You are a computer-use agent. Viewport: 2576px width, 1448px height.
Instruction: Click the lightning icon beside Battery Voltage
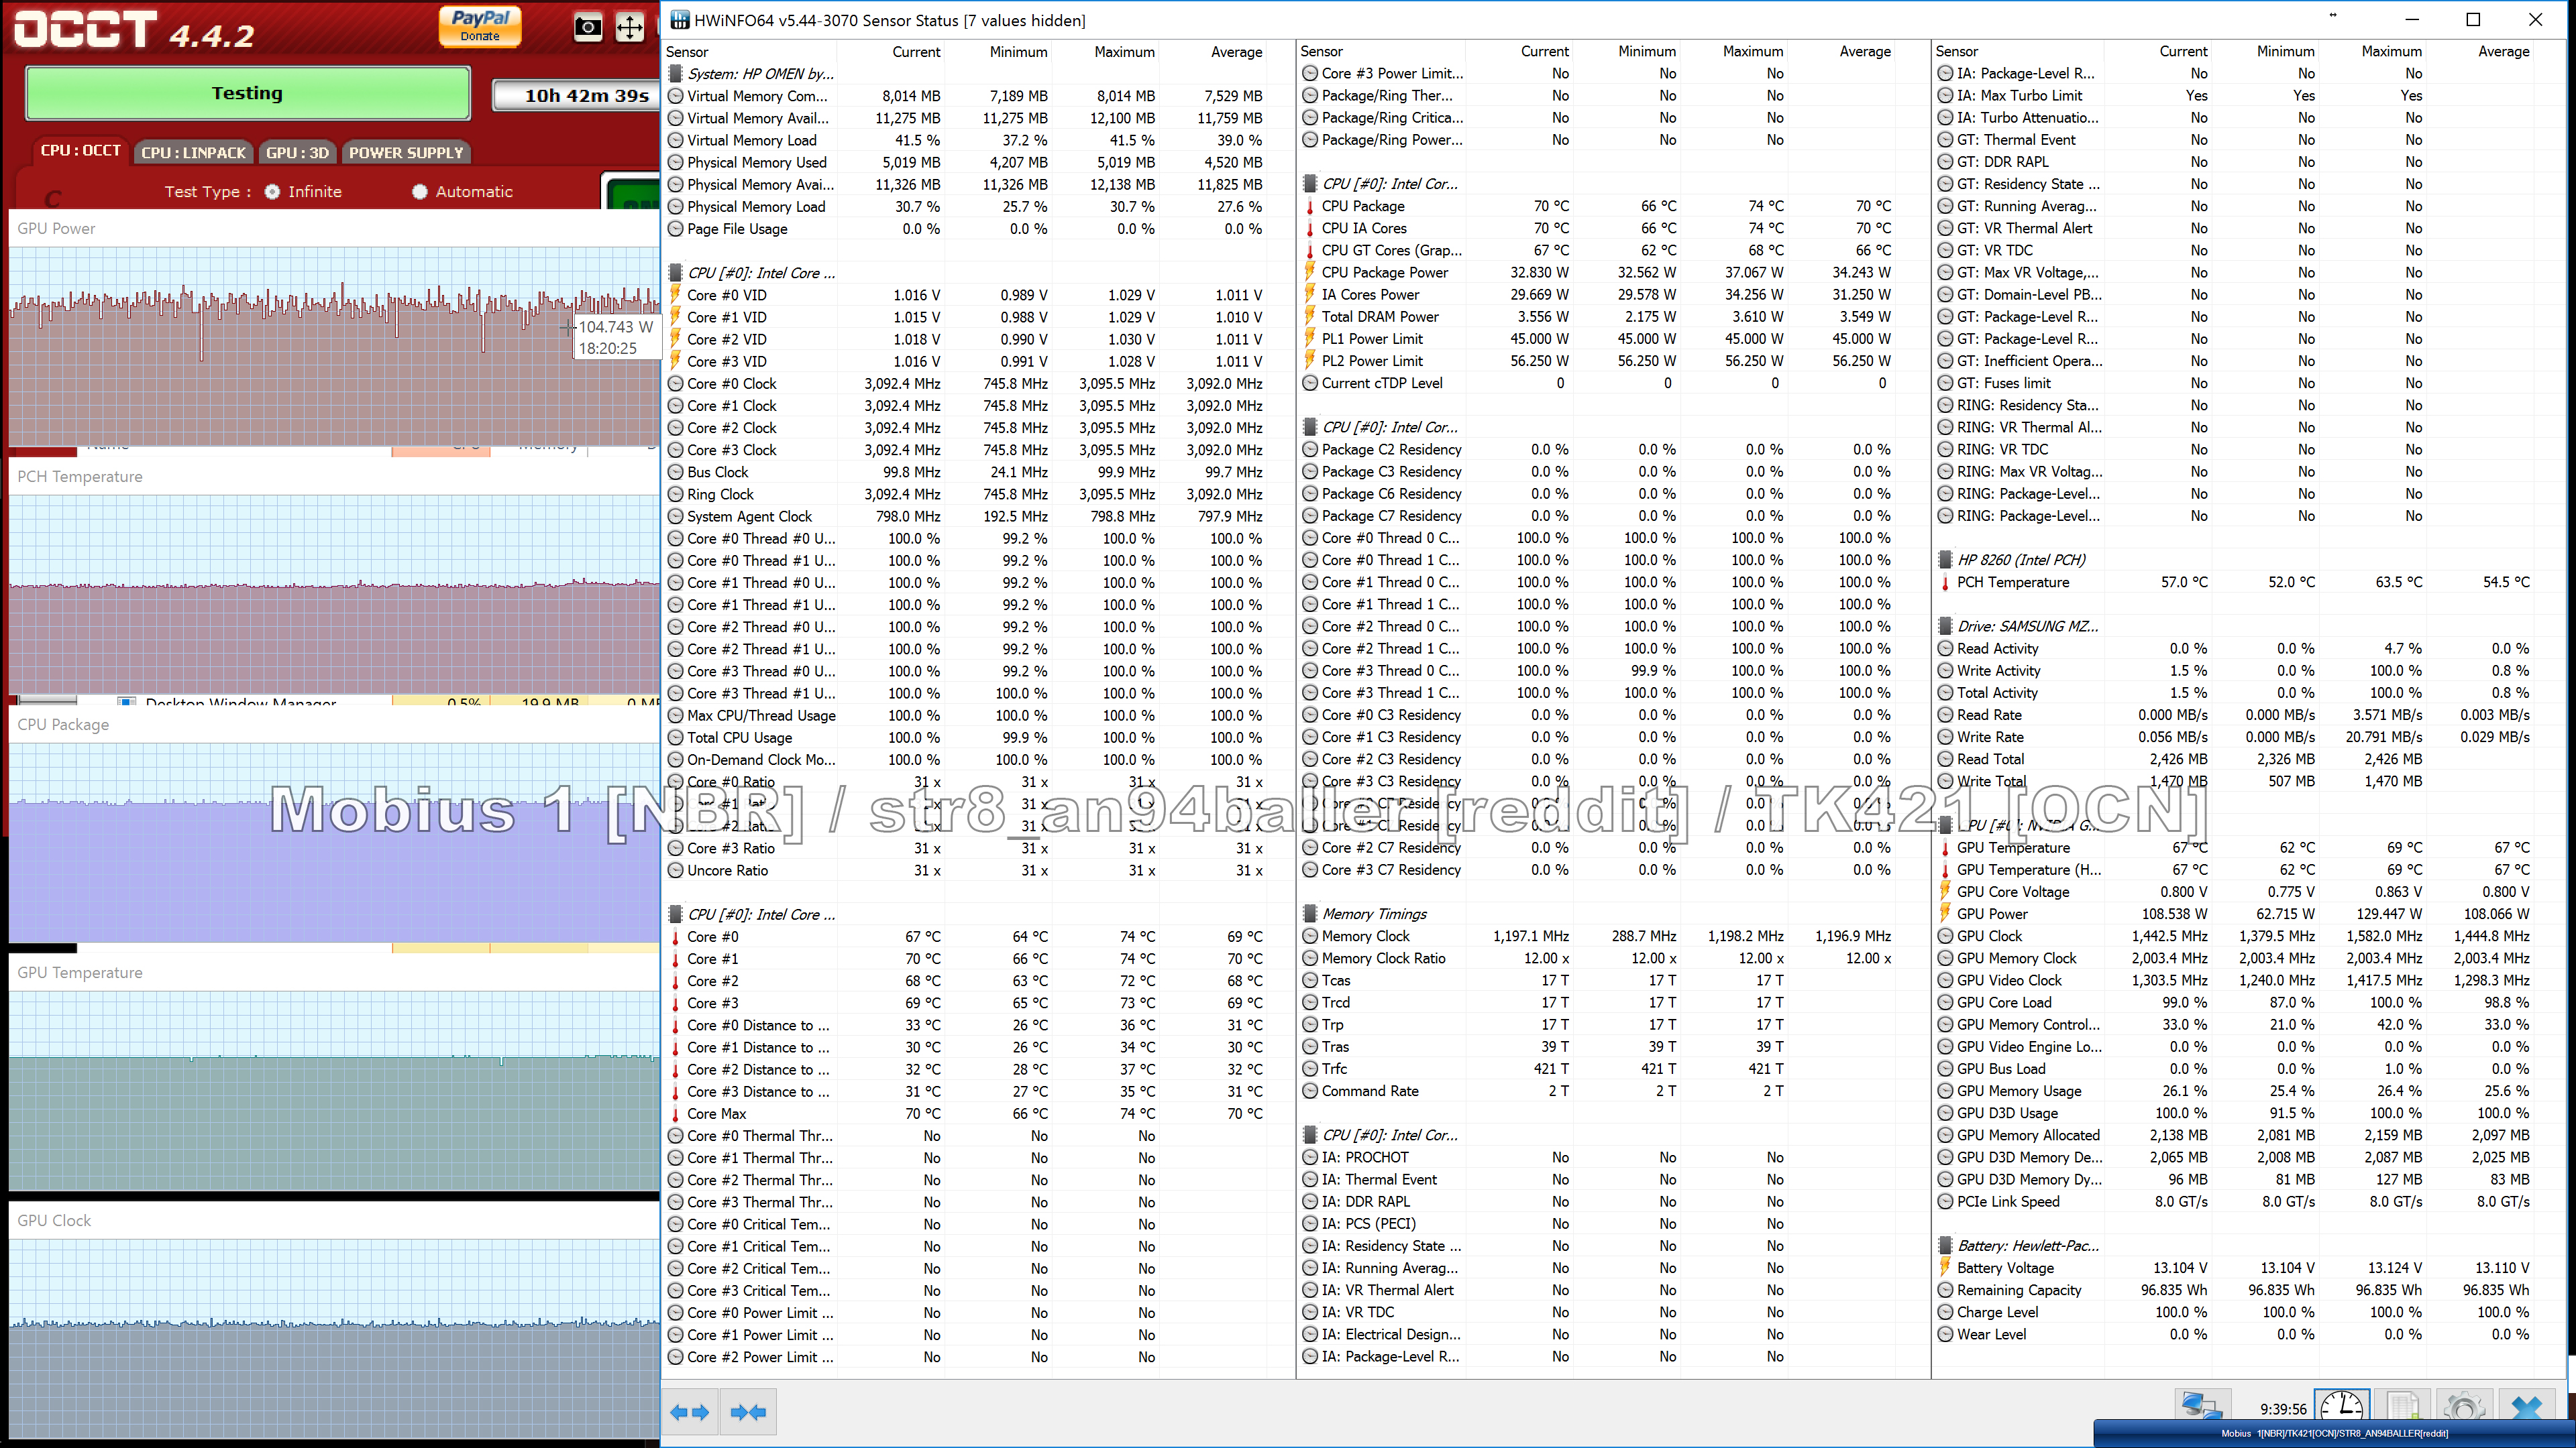click(x=1945, y=1268)
